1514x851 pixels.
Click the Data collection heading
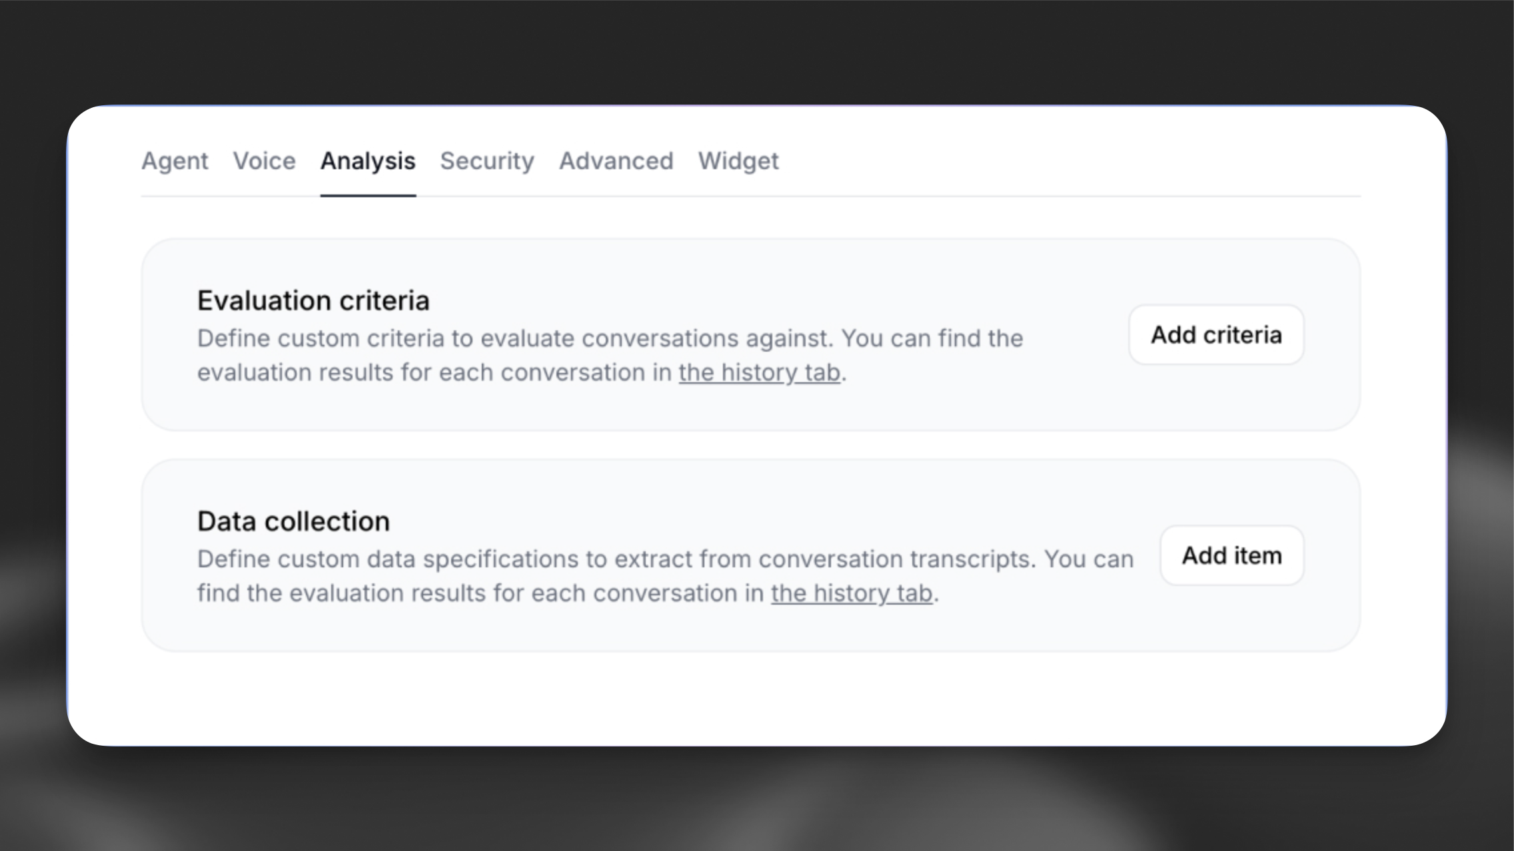(293, 521)
